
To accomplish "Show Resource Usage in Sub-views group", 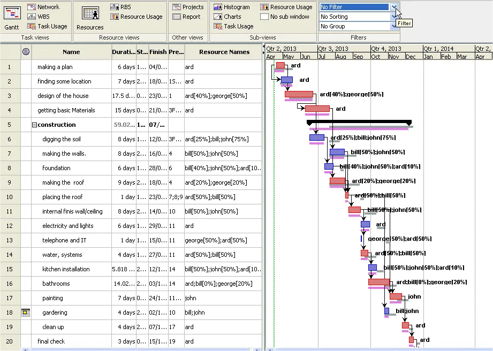I will click(x=286, y=7).
